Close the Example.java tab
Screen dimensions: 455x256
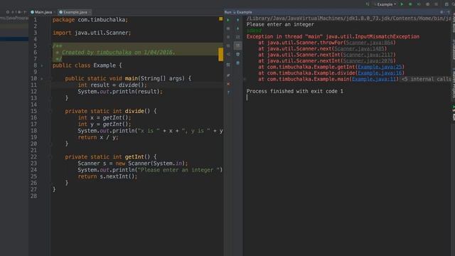tap(90, 12)
